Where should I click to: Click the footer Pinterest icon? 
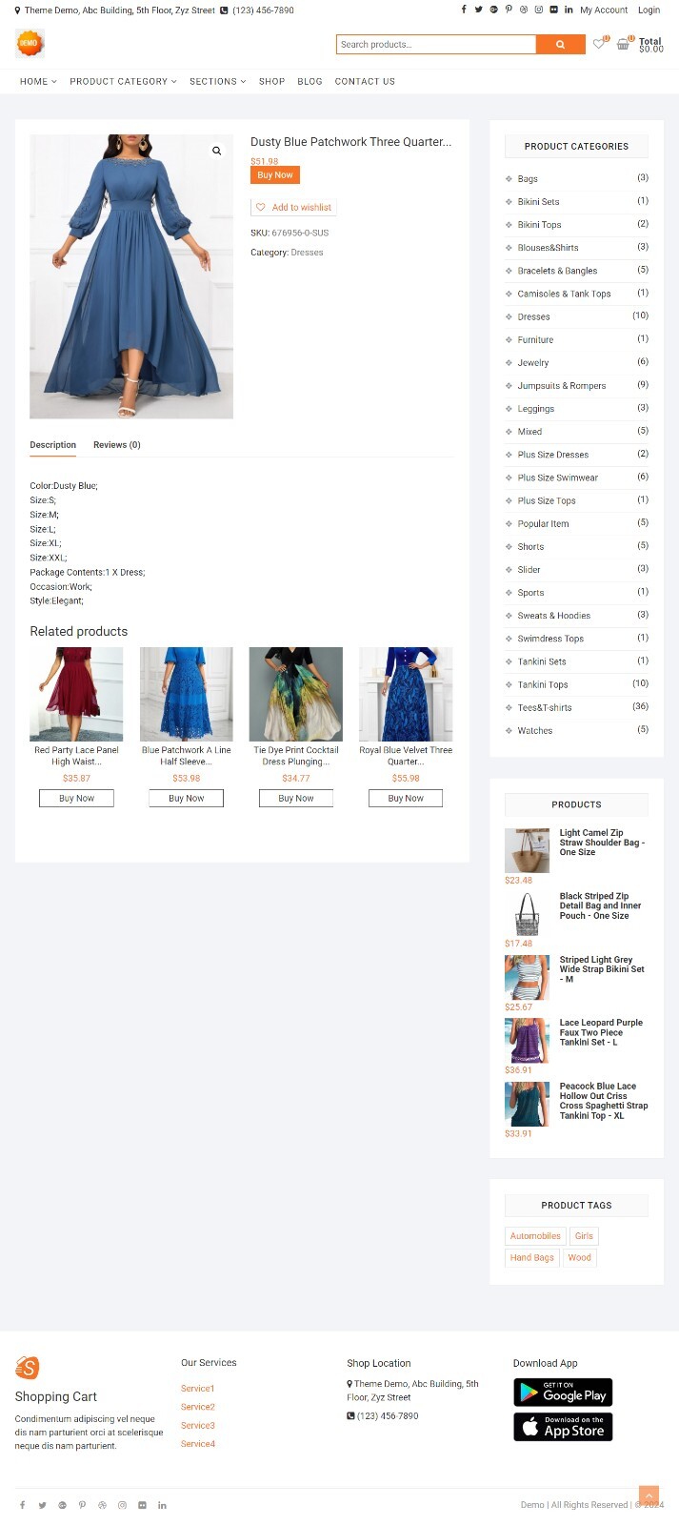click(82, 1505)
